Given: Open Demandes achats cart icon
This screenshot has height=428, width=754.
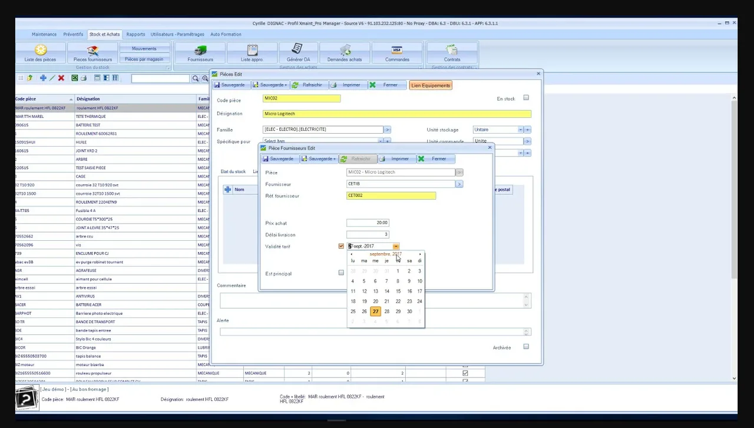Looking at the screenshot, I should (345, 53).
